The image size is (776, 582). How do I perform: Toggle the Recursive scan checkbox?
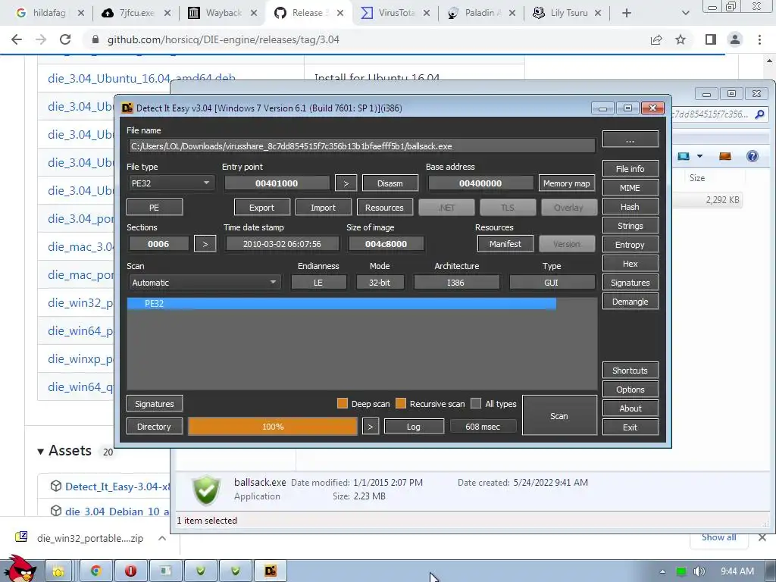point(401,403)
